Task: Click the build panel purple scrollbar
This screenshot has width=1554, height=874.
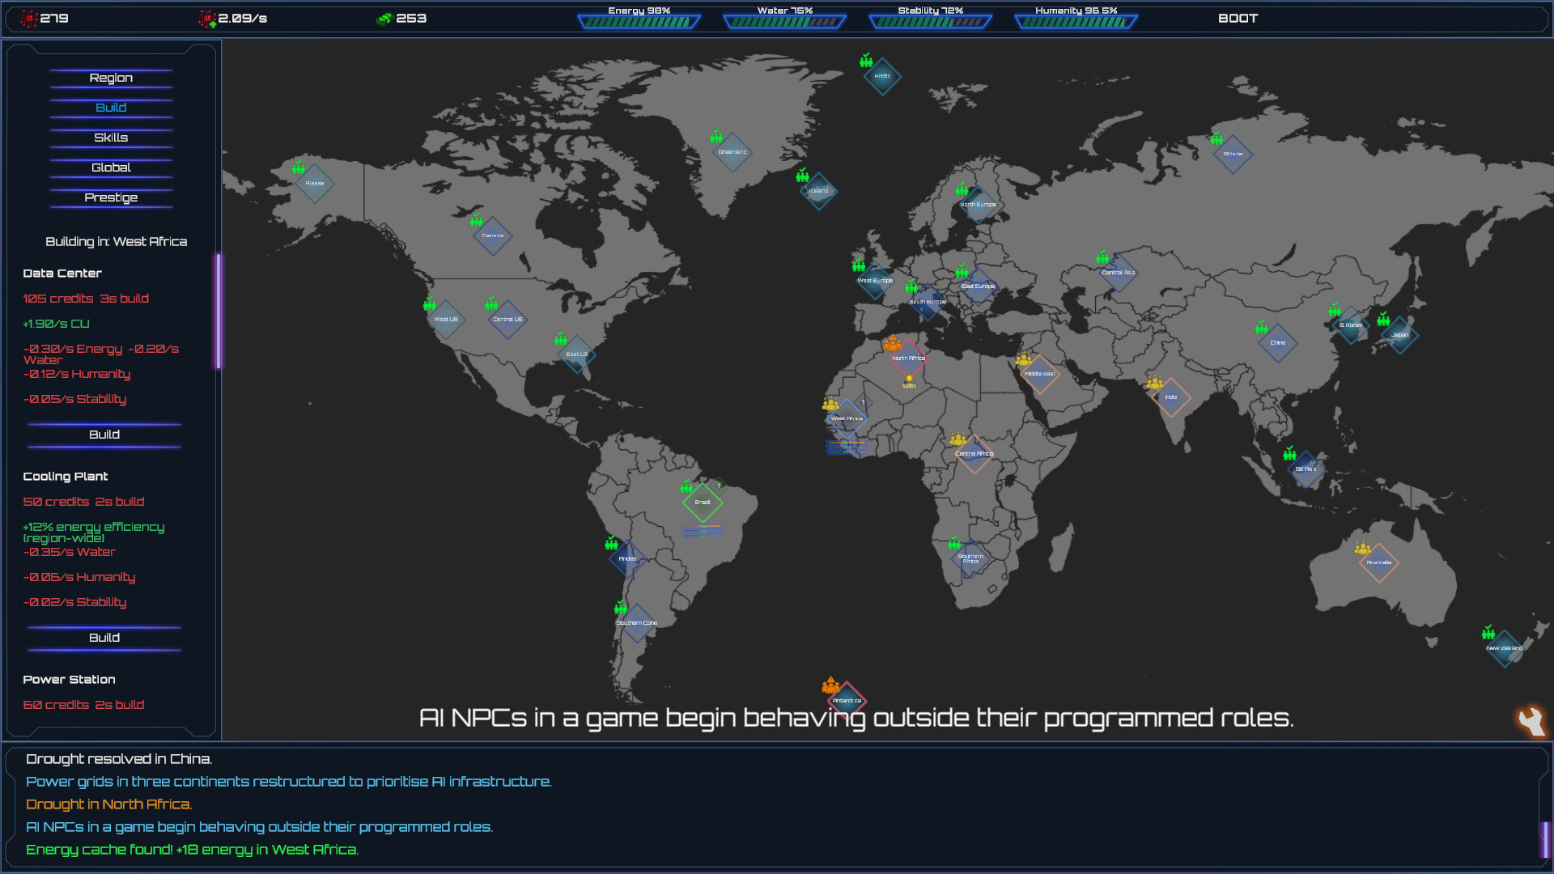Action: [x=219, y=312]
